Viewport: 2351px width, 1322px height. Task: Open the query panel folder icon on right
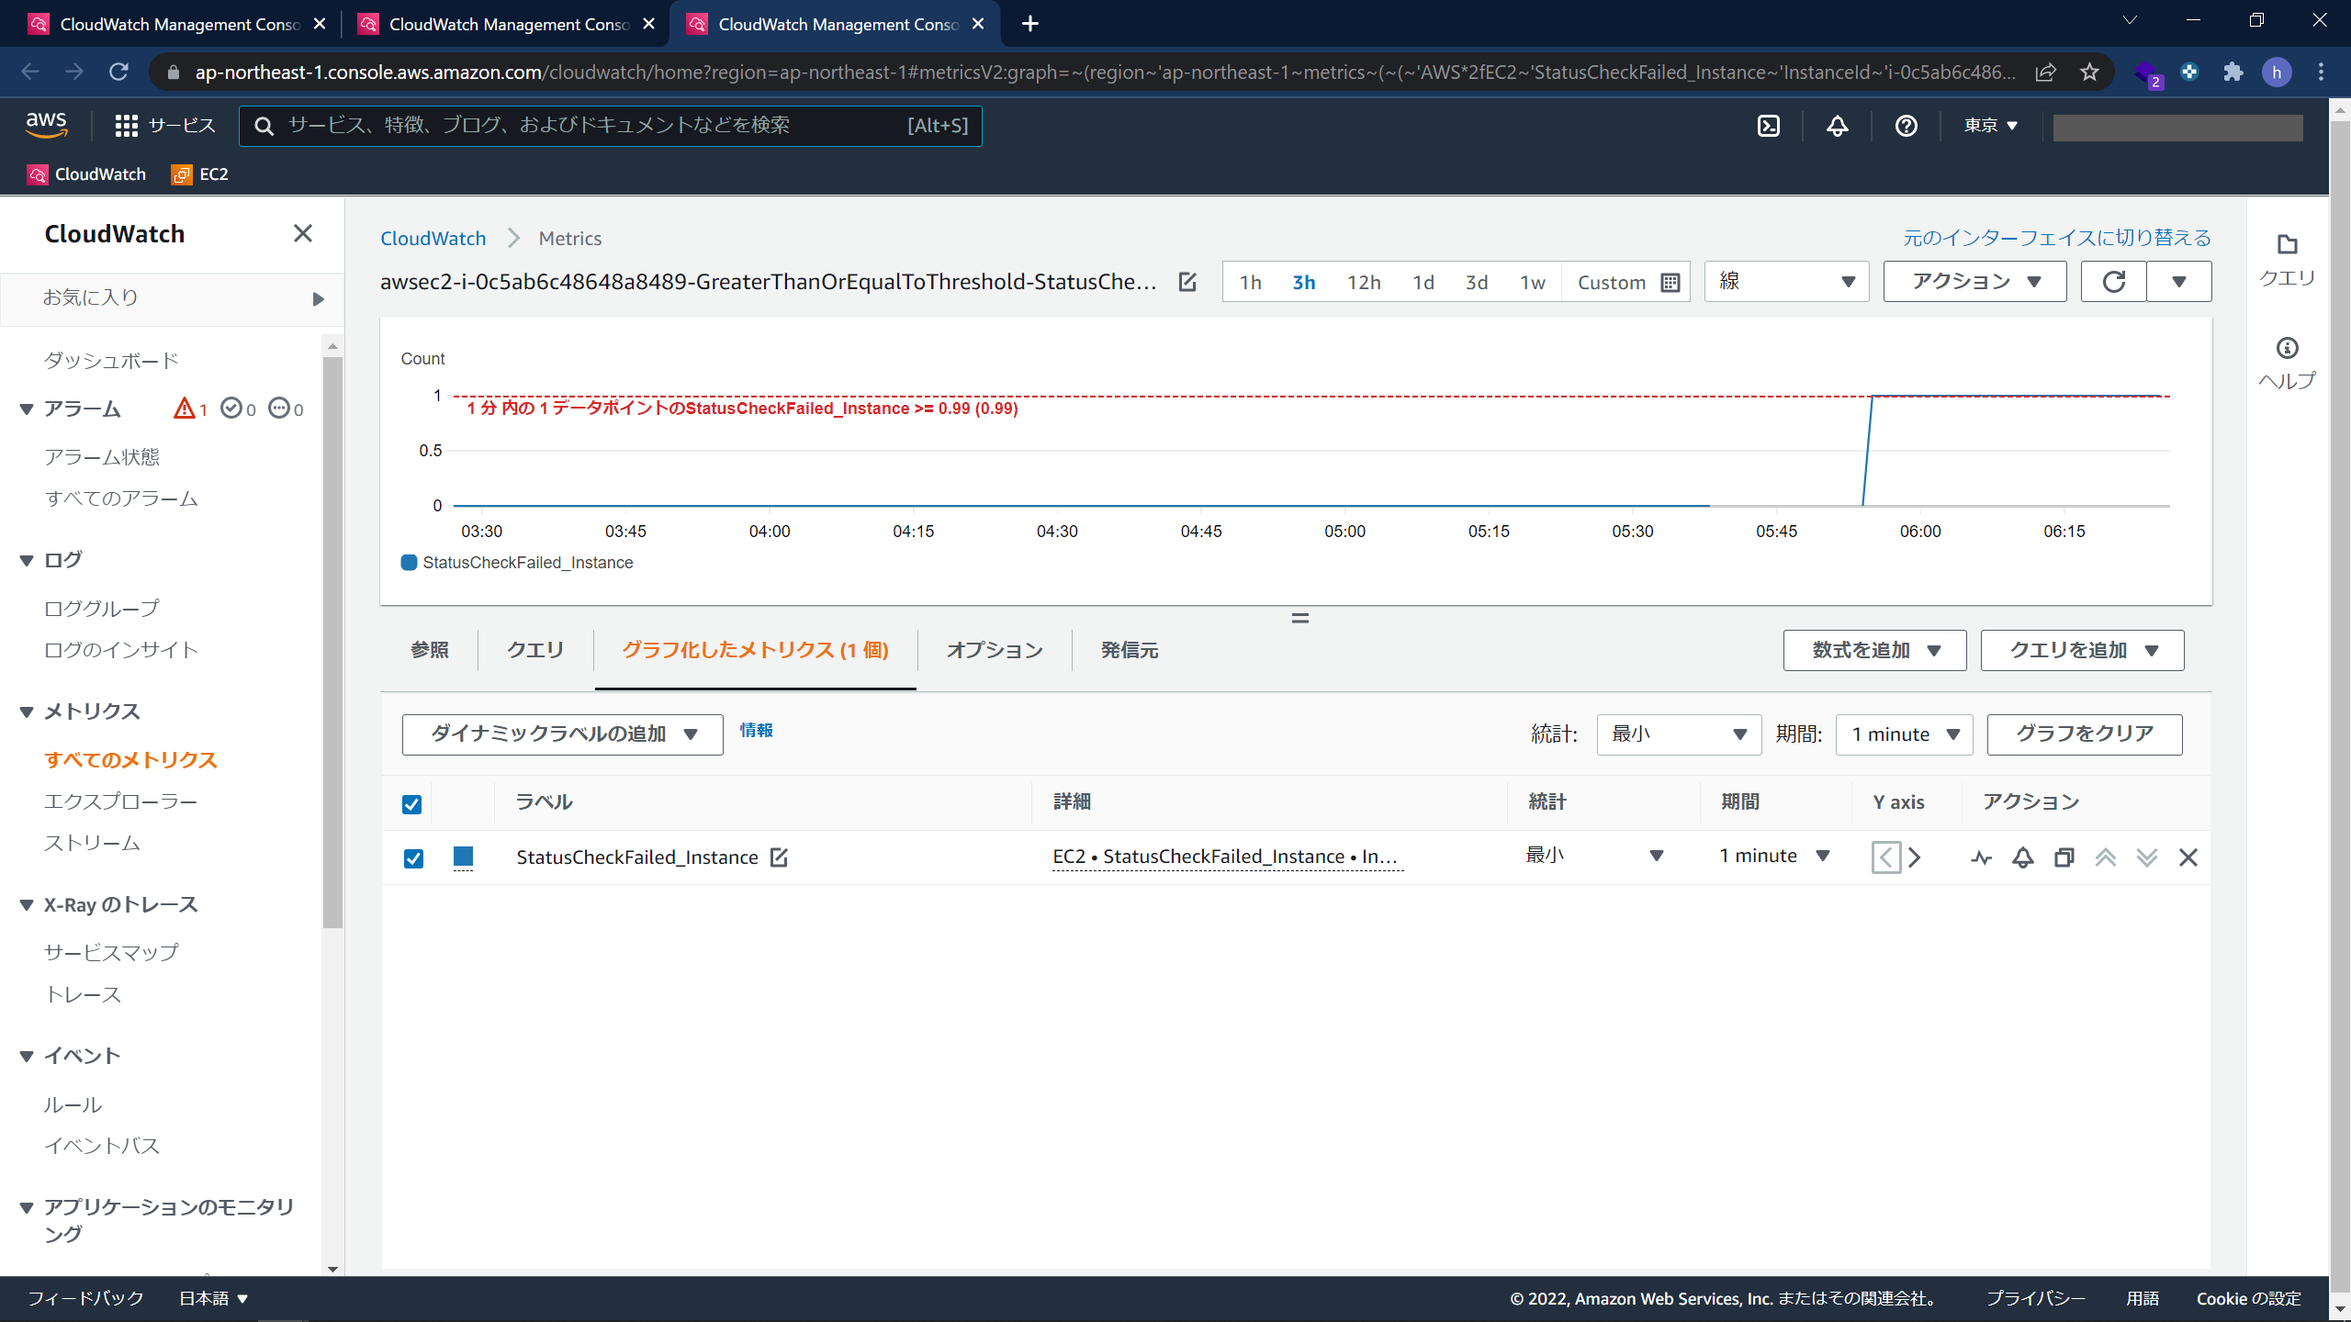click(2287, 244)
